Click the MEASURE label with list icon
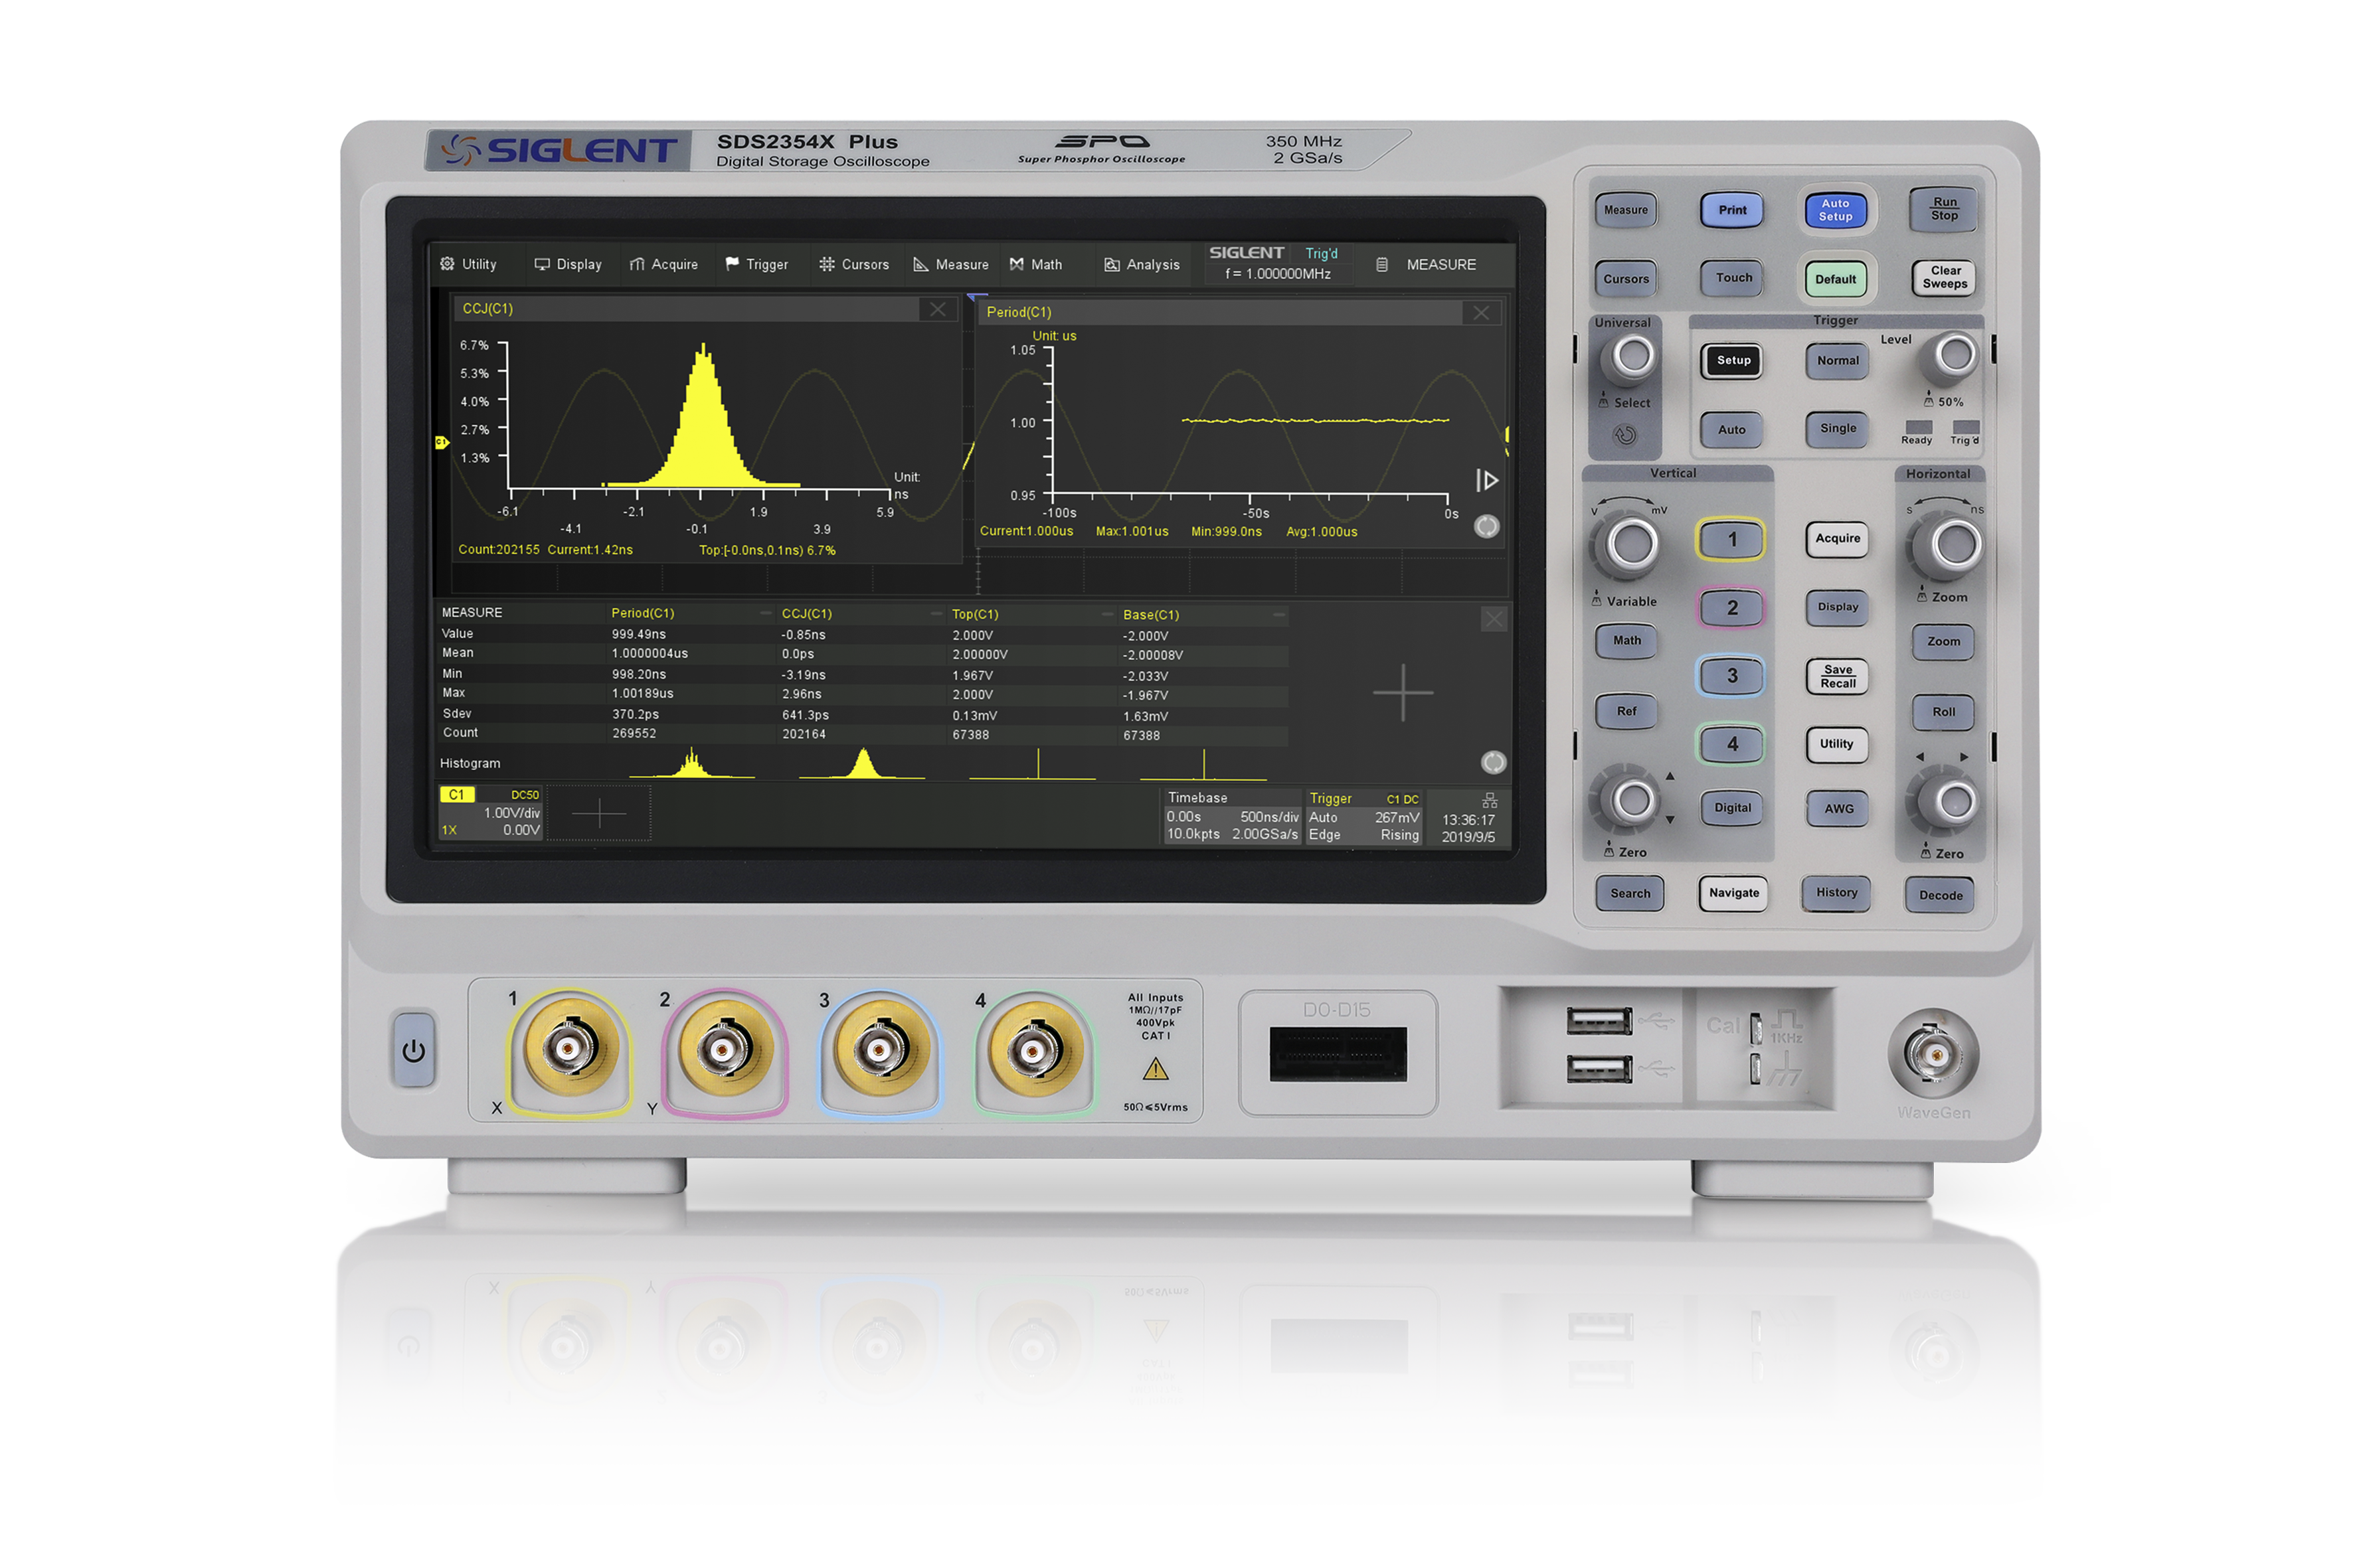2353x1568 pixels. (x=1427, y=264)
